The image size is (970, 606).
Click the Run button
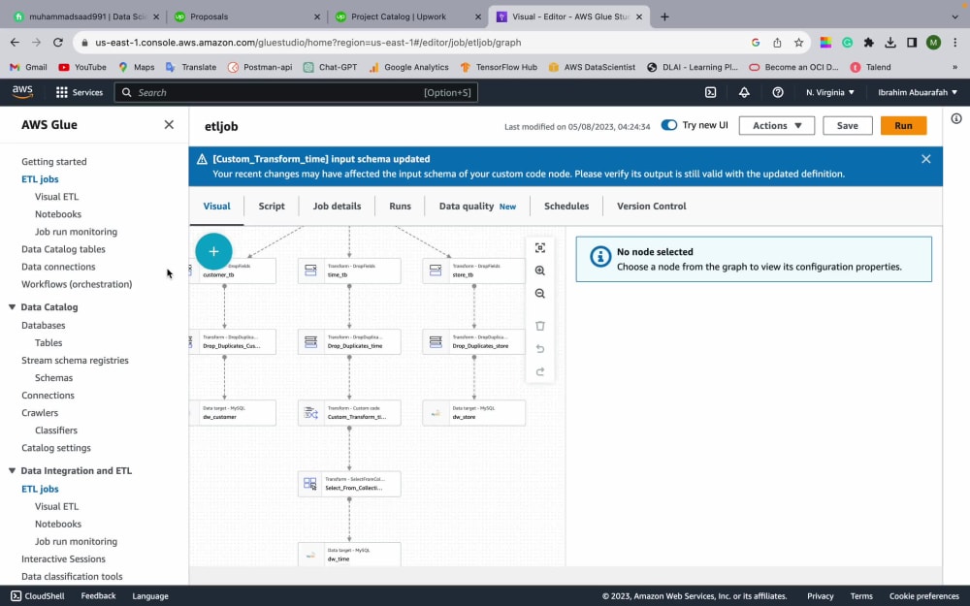(x=903, y=125)
